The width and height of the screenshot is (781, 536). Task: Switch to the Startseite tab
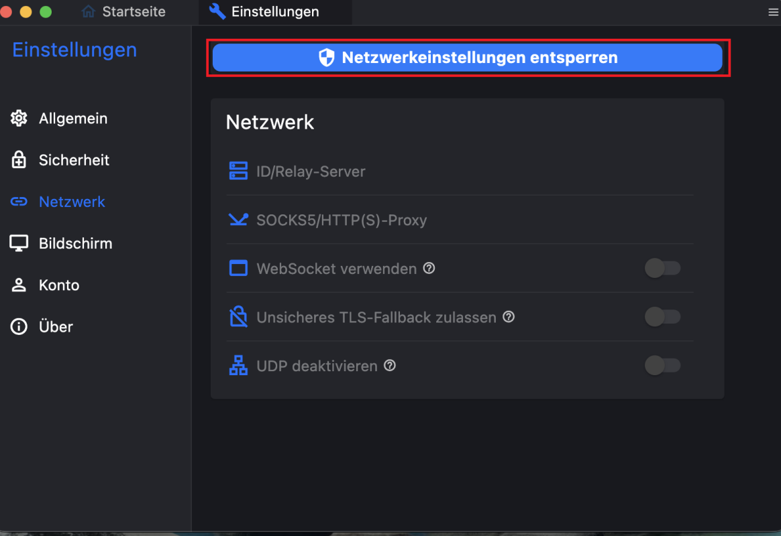click(123, 11)
